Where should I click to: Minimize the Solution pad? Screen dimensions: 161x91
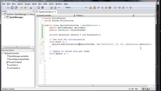pyautogui.click(x=31, y=11)
